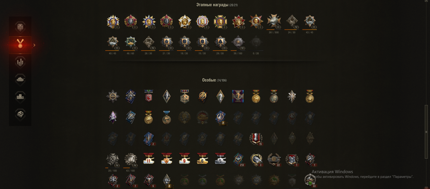Open the summary tank-emblem sidebar tab

point(20,28)
